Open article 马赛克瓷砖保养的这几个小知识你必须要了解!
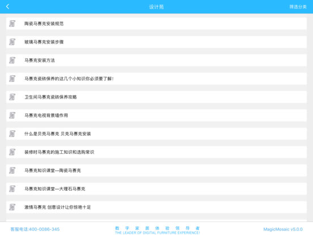The width and height of the screenshot is (313, 235). click(x=156, y=79)
